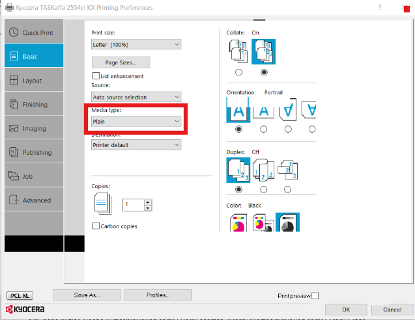
Task: Click the PCL XL button
Action: [20, 296]
